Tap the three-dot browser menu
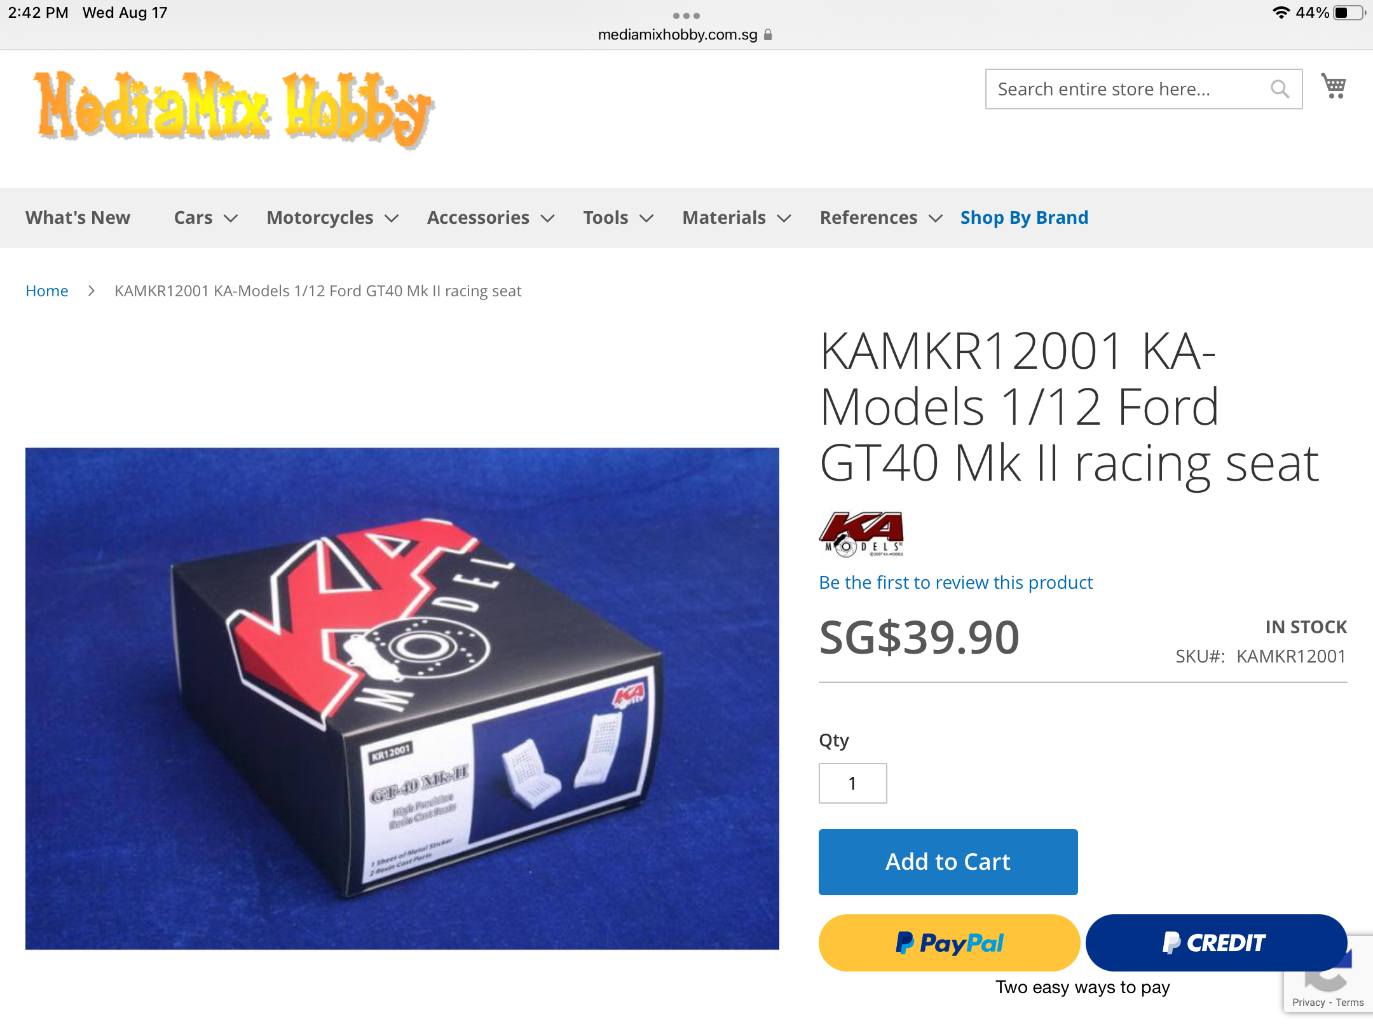 pos(686,15)
